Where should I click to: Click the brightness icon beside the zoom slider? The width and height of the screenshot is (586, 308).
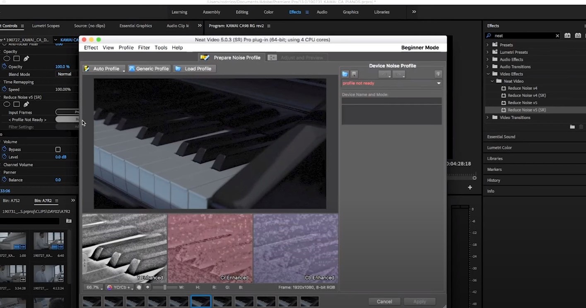(x=147, y=287)
